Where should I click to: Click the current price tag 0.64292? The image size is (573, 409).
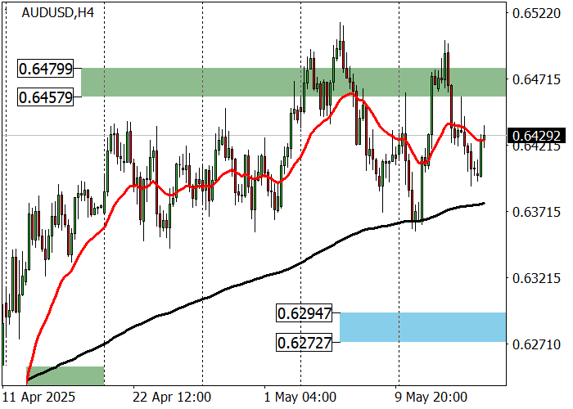tap(537, 135)
